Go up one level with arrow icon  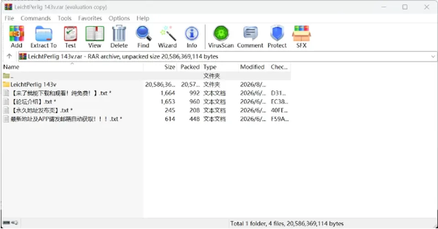(9, 56)
